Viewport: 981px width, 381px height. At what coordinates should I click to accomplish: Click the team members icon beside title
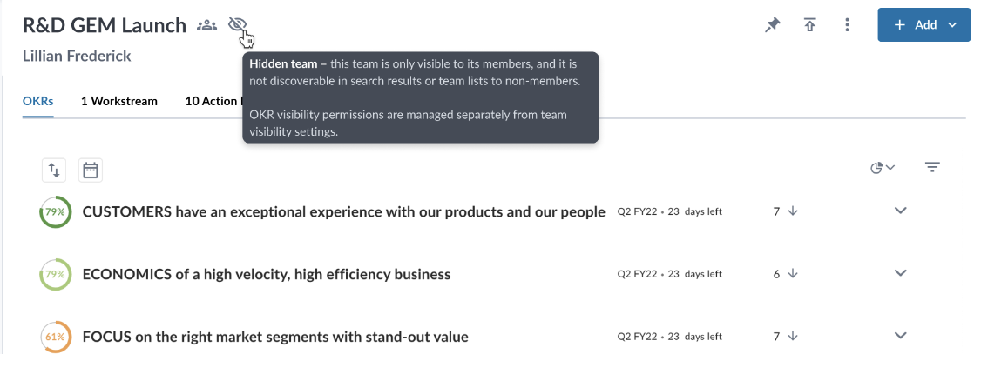click(206, 25)
